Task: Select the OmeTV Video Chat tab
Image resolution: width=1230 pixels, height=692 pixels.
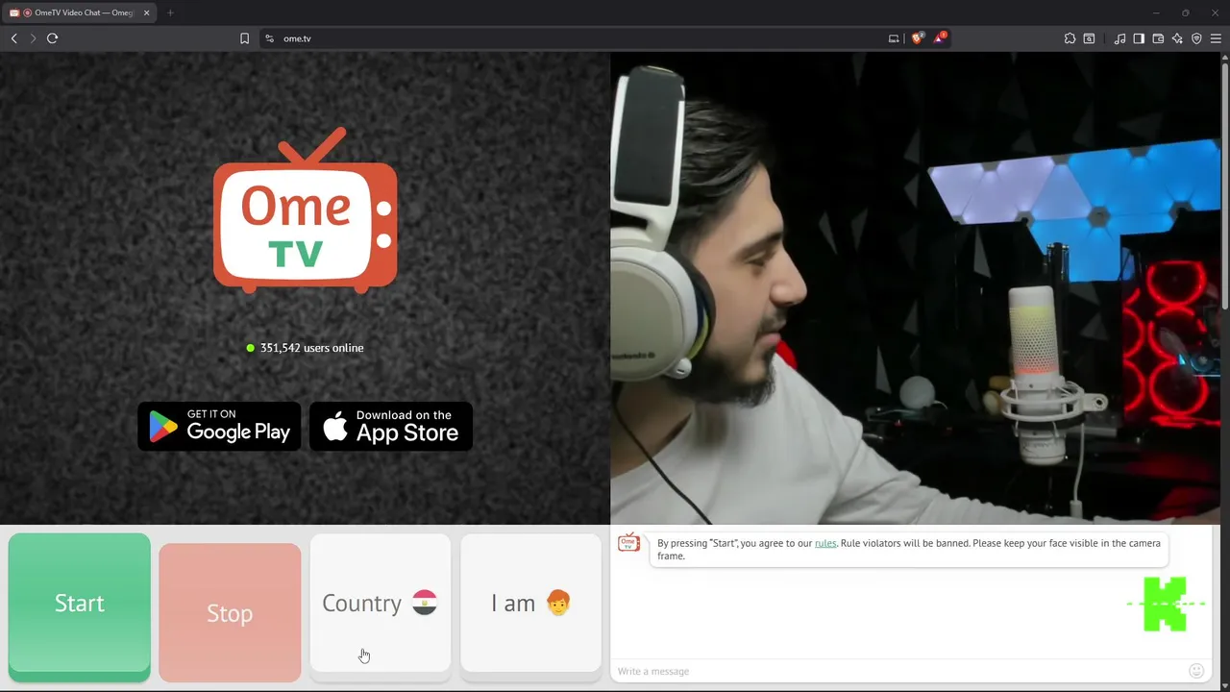Action: (79, 12)
